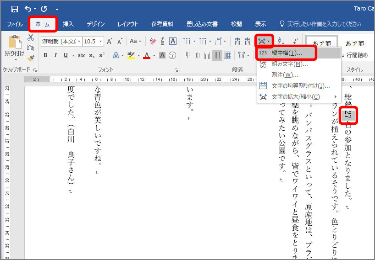
Task: Click the Save icon in the title bar
Action: [15, 9]
